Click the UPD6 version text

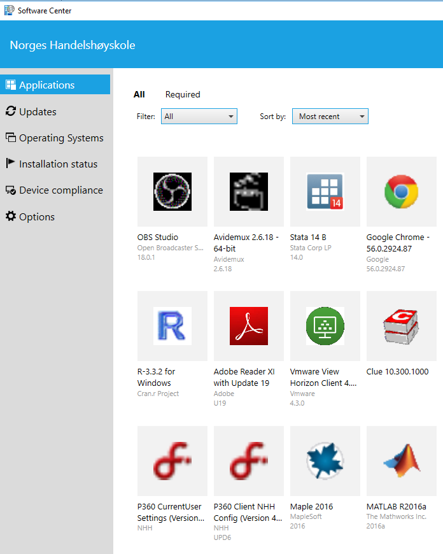(x=222, y=537)
